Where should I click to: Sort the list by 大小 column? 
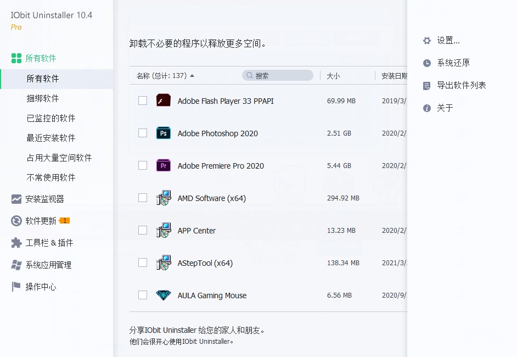(333, 75)
